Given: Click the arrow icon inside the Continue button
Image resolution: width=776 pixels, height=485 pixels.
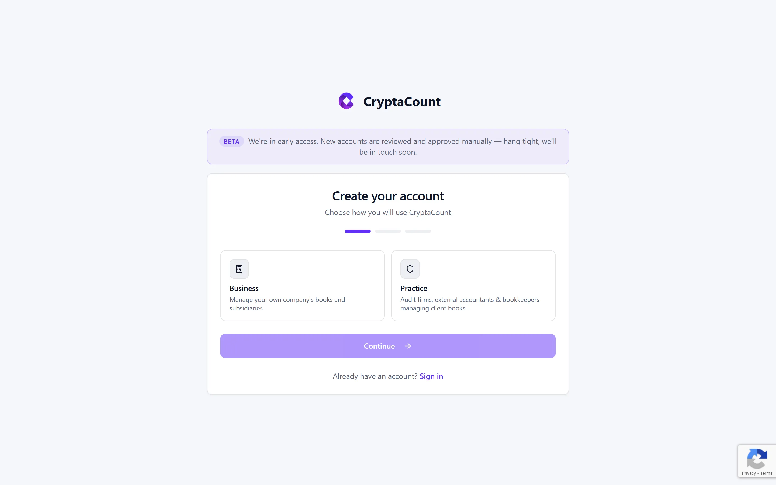Looking at the screenshot, I should [408, 346].
